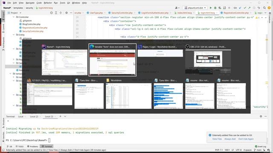Image resolution: width=273 pixels, height=153 pixels.
Task: Click View Files link in notification
Action: (x=217, y=139)
